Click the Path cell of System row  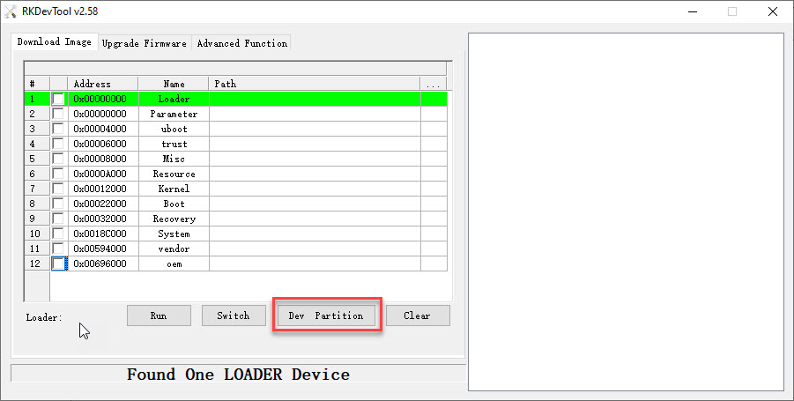point(315,234)
